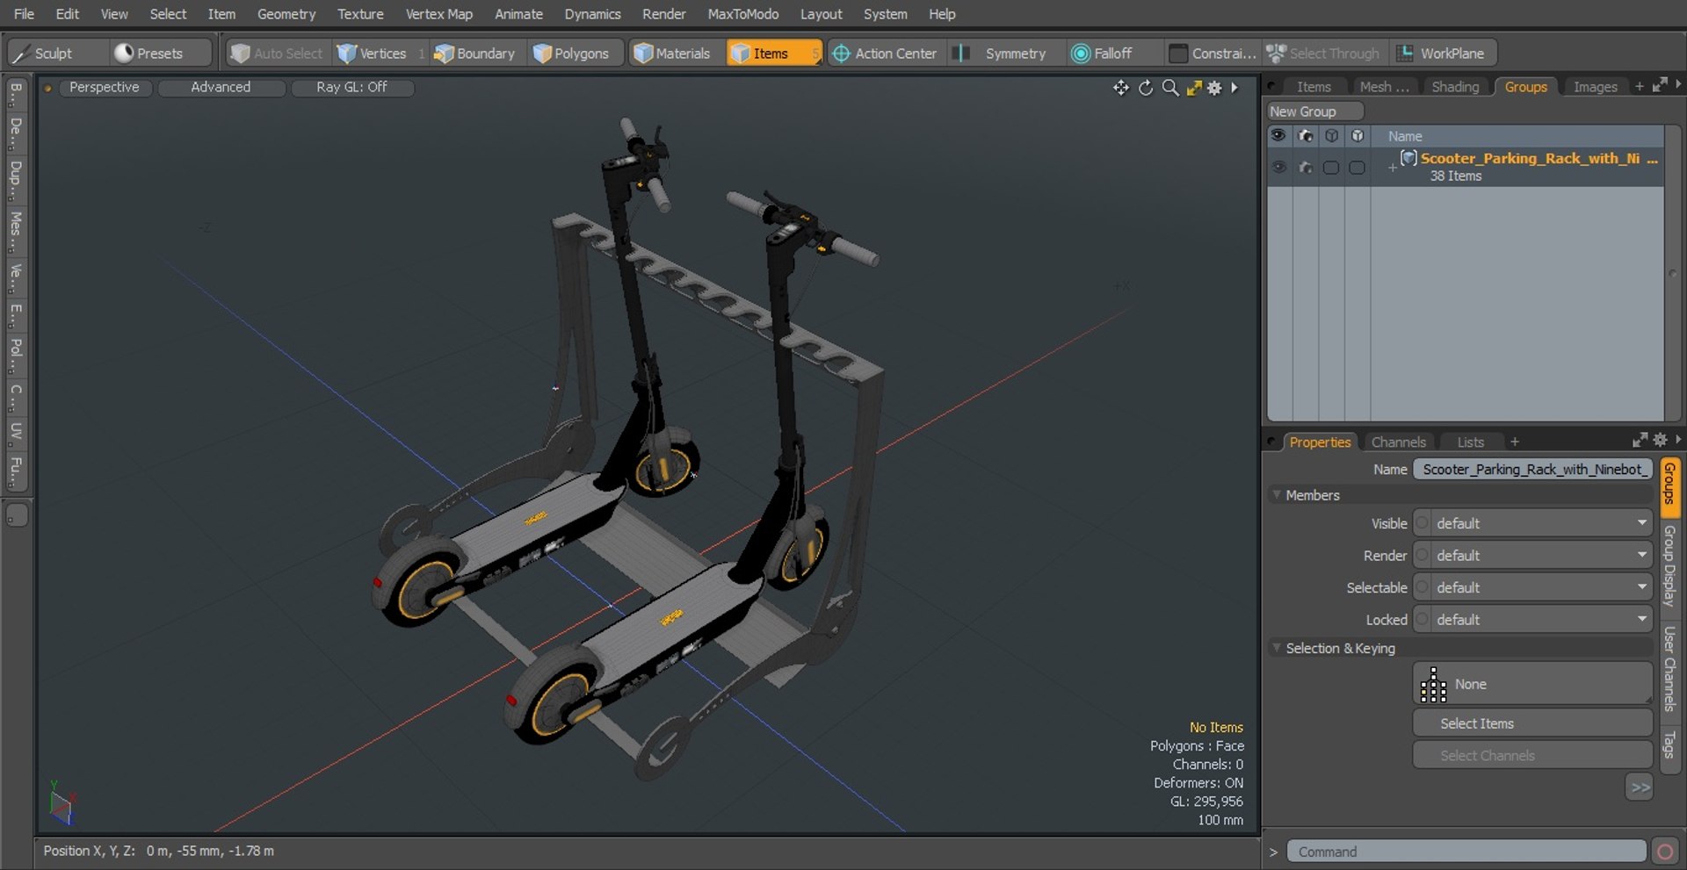Image resolution: width=1687 pixels, height=870 pixels.
Task: Open the Constraints options
Action: (1213, 53)
